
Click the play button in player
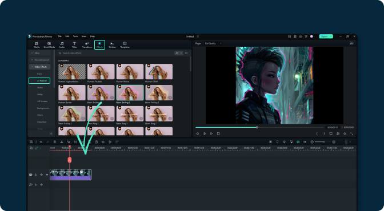click(x=211, y=134)
